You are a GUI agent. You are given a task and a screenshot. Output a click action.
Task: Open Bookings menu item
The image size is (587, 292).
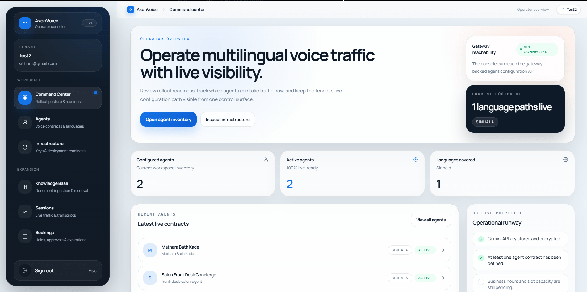(x=58, y=236)
